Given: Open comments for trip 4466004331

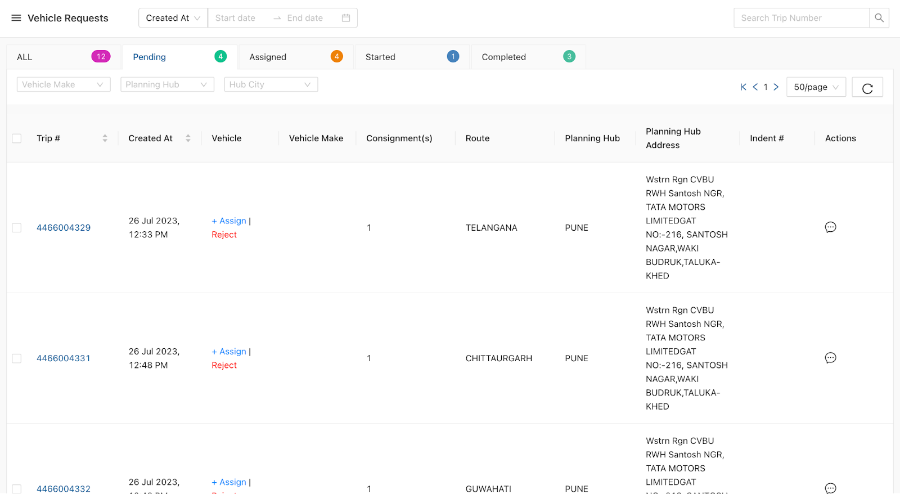Looking at the screenshot, I should (x=830, y=358).
